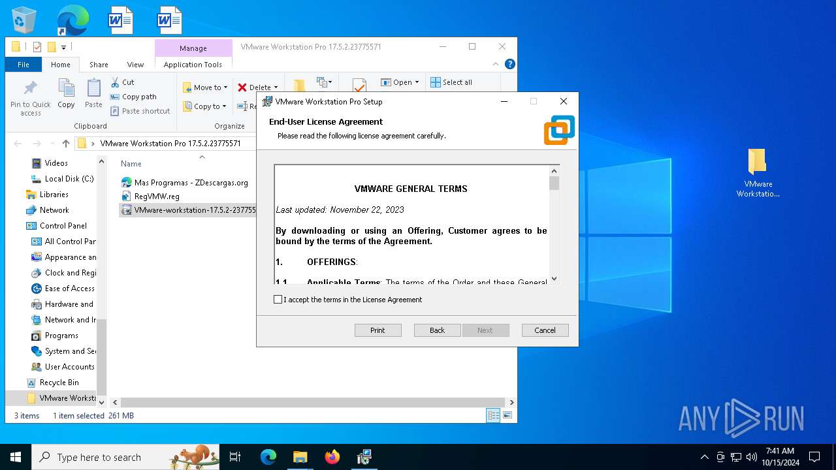Click Select all in the ribbon
The width and height of the screenshot is (836, 470).
[x=451, y=82]
